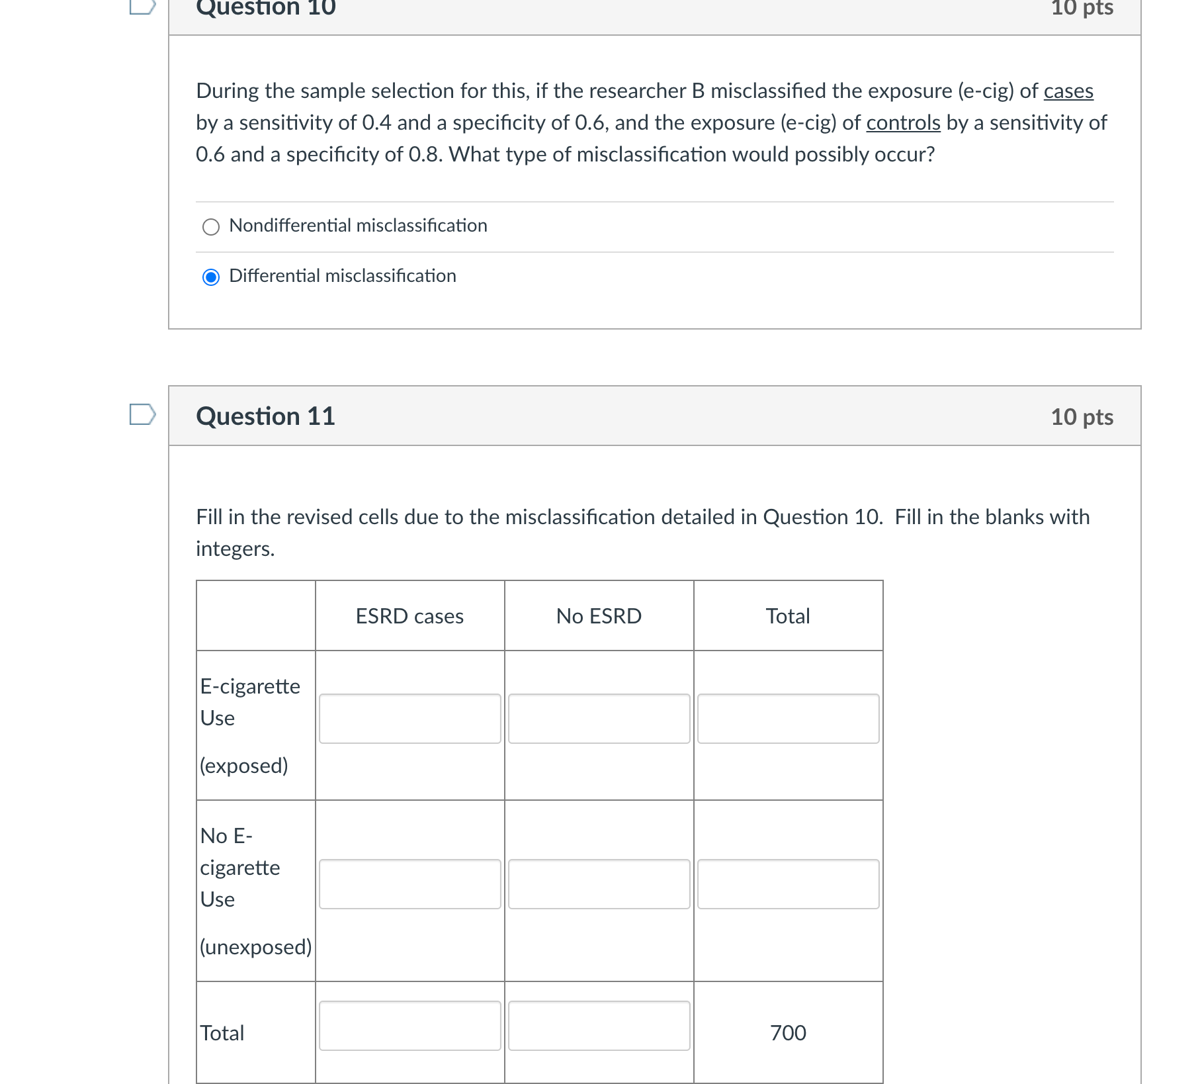Open the underlined "cases" link

click(x=1068, y=91)
